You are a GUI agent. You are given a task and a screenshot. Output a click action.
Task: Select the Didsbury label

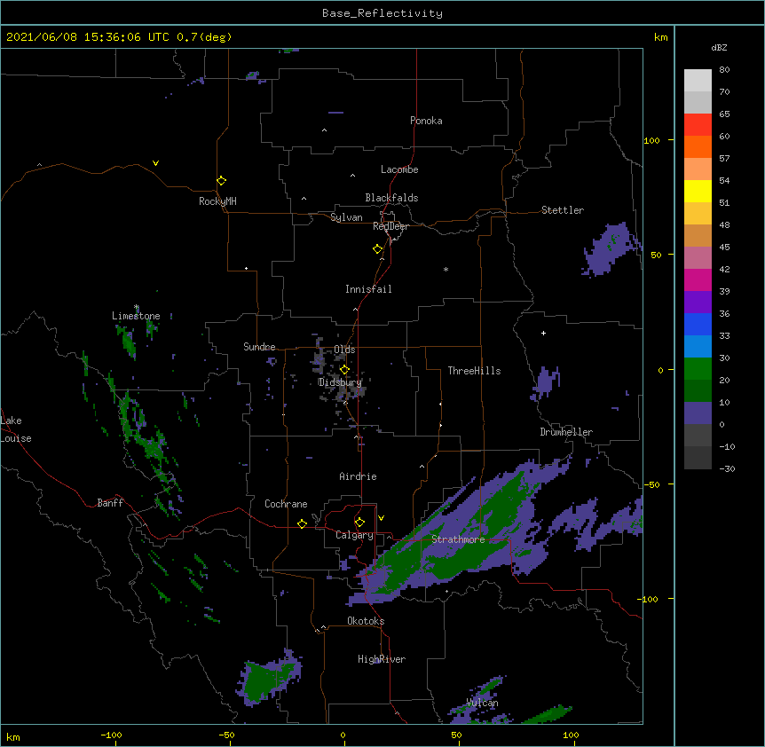coord(340,382)
